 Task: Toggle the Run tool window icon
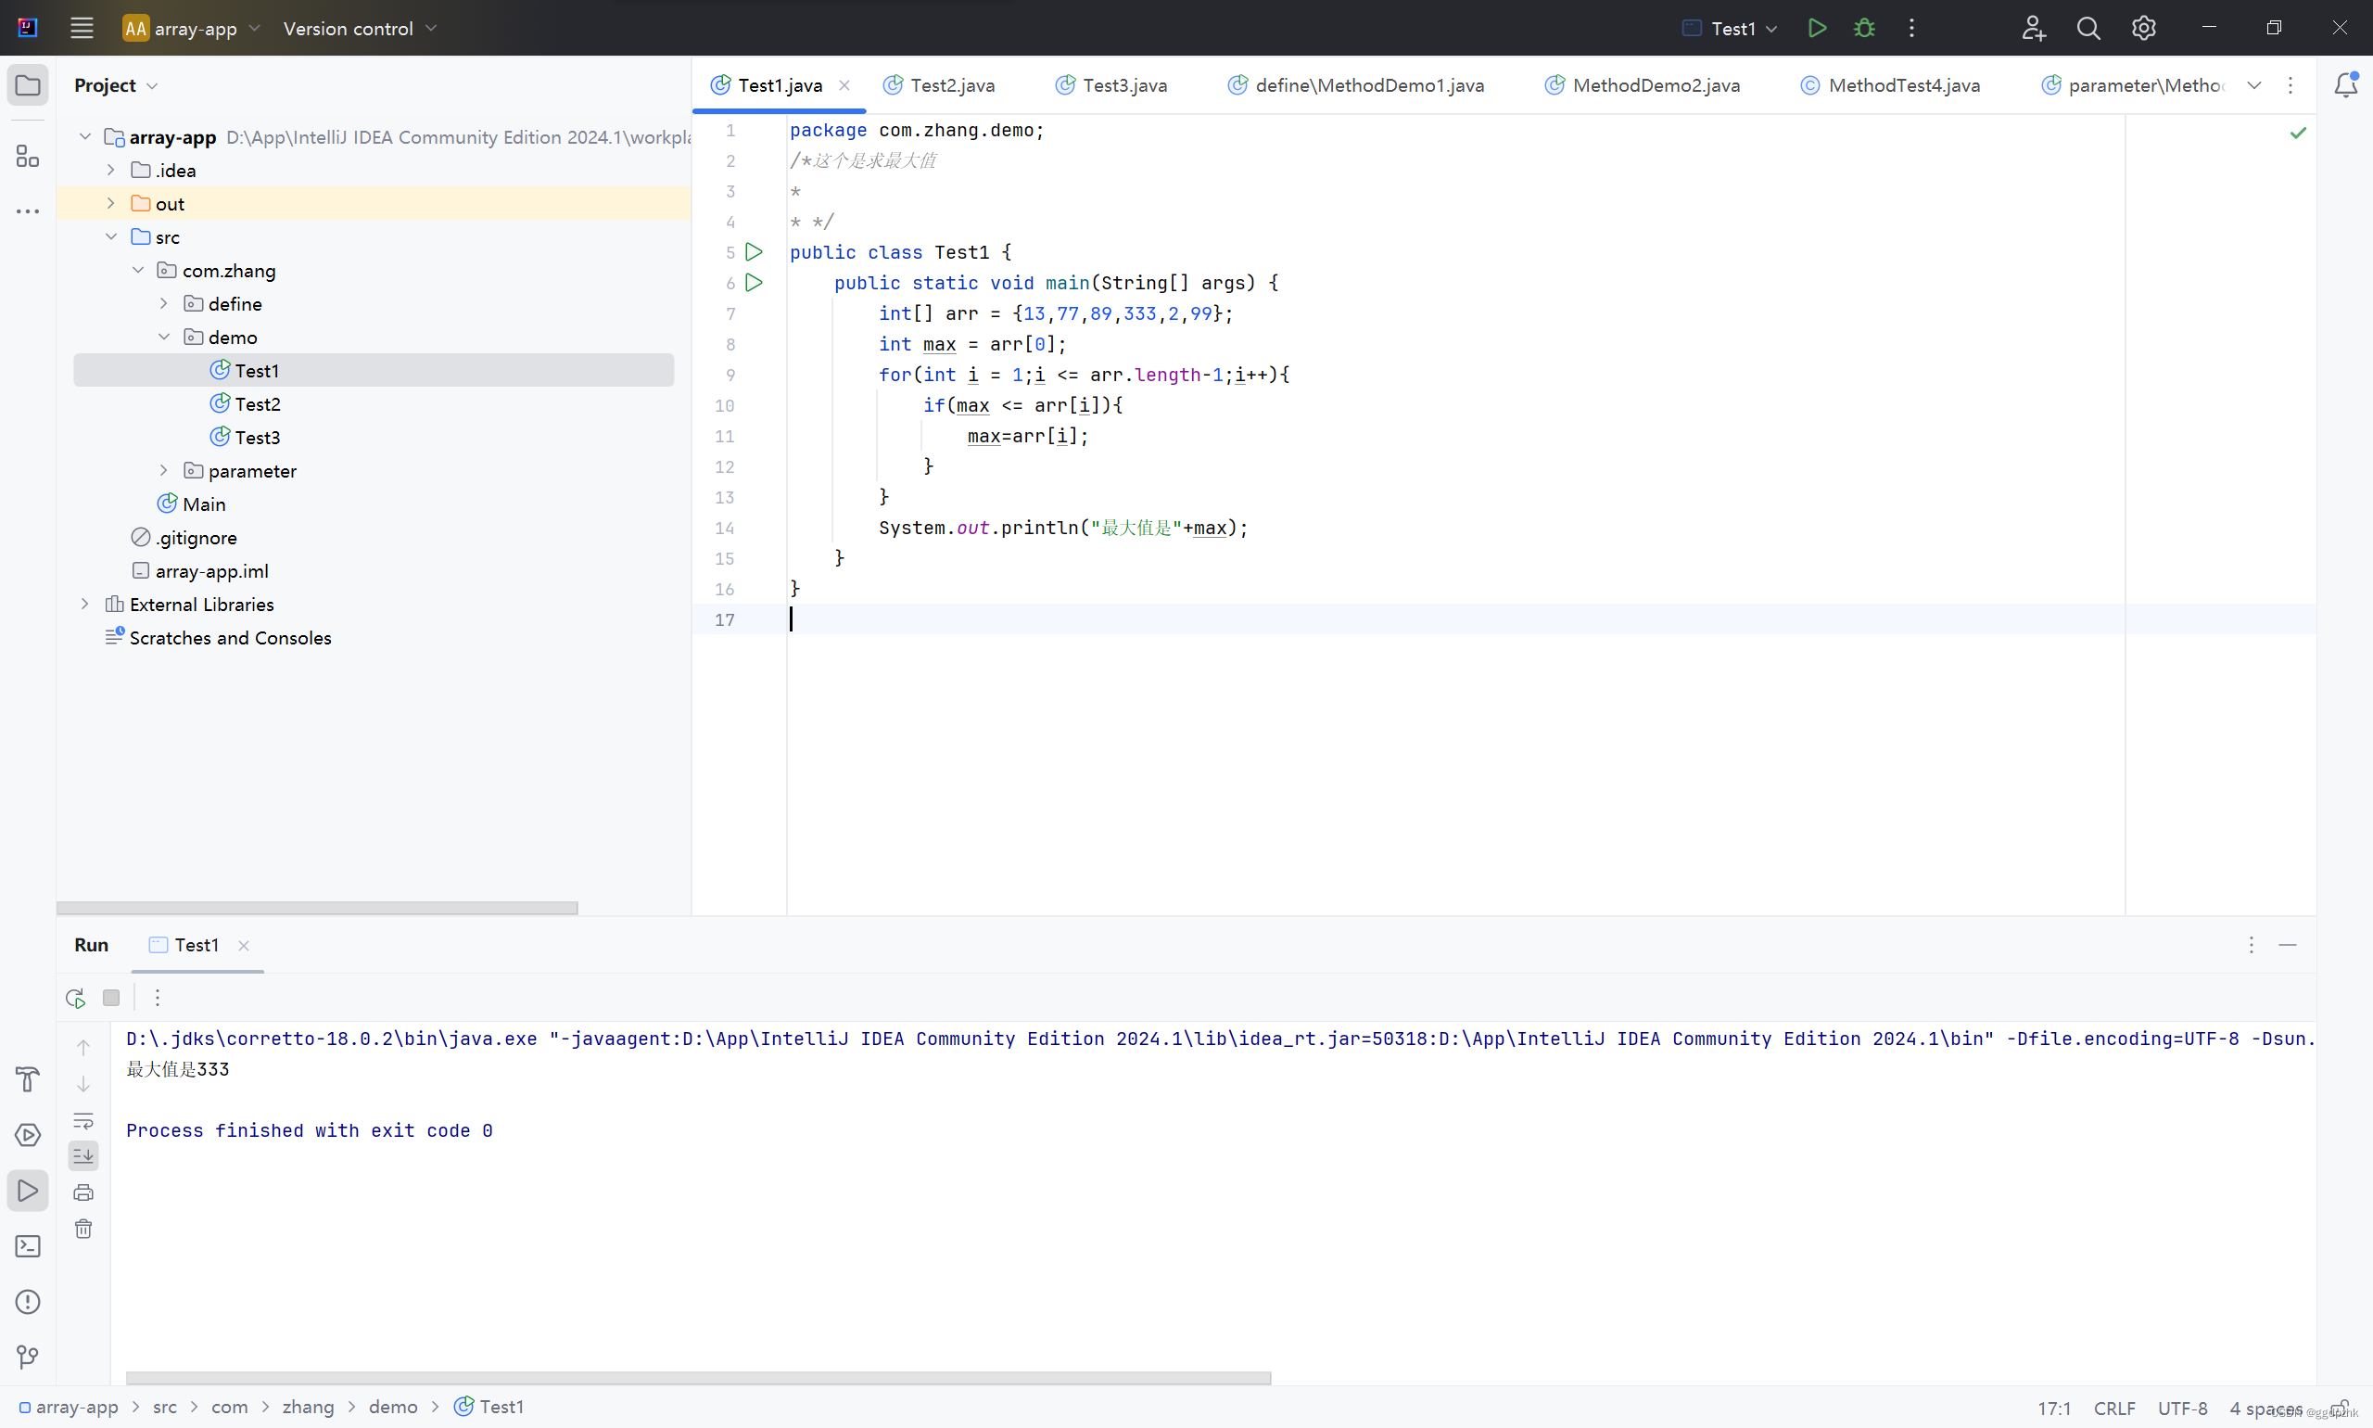coord(28,1192)
